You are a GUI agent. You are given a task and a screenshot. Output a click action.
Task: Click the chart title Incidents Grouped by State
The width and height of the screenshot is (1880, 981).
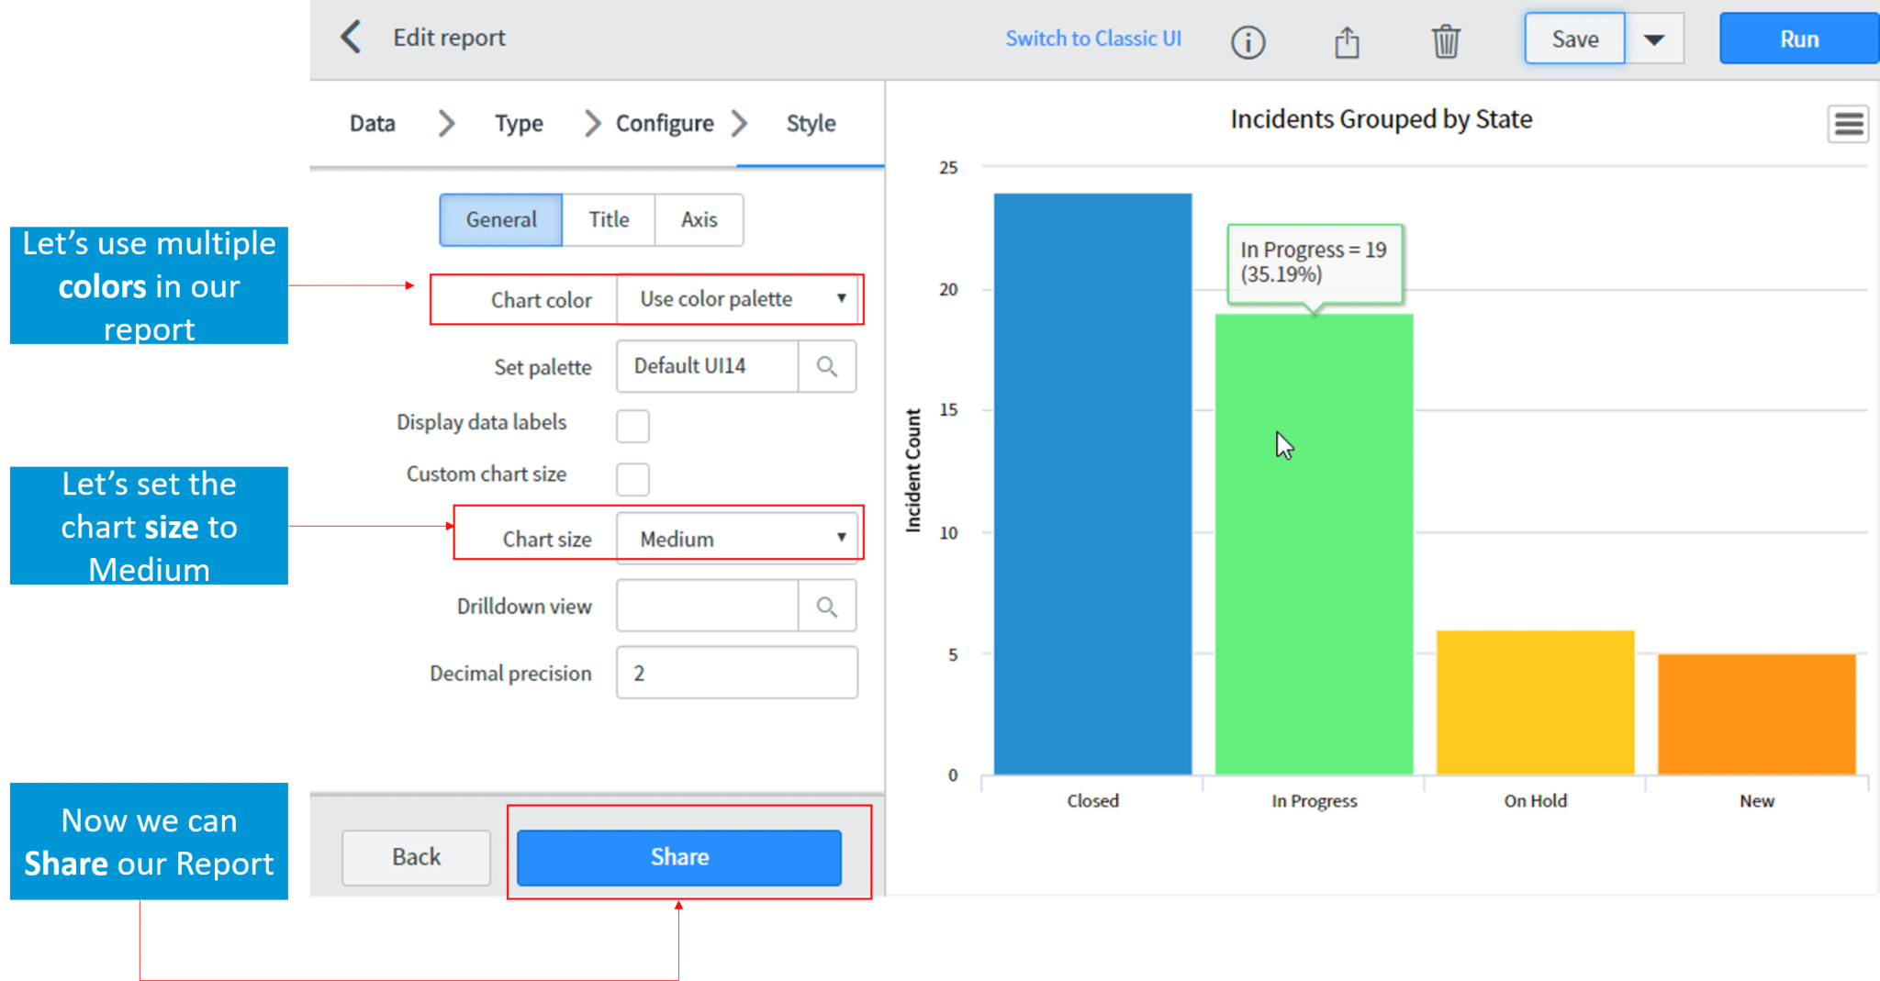(x=1381, y=119)
